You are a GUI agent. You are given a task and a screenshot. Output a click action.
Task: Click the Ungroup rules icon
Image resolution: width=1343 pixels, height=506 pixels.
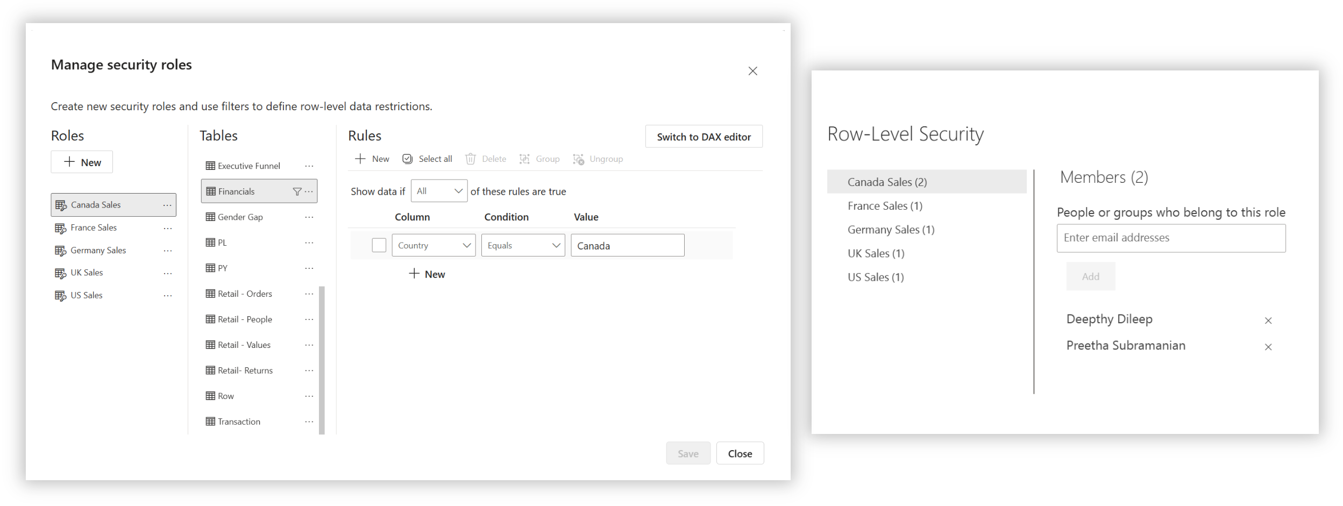578,159
